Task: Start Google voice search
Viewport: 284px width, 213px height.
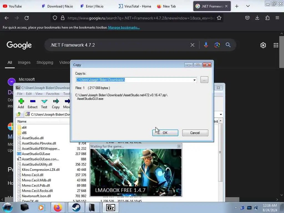Action: (x=206, y=45)
